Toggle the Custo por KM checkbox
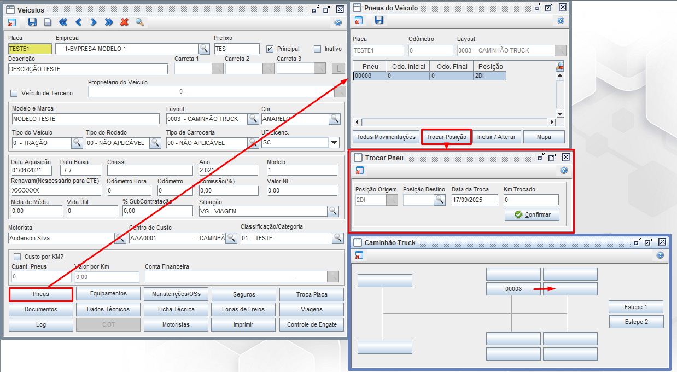The height and width of the screenshot is (372, 677). click(16, 257)
